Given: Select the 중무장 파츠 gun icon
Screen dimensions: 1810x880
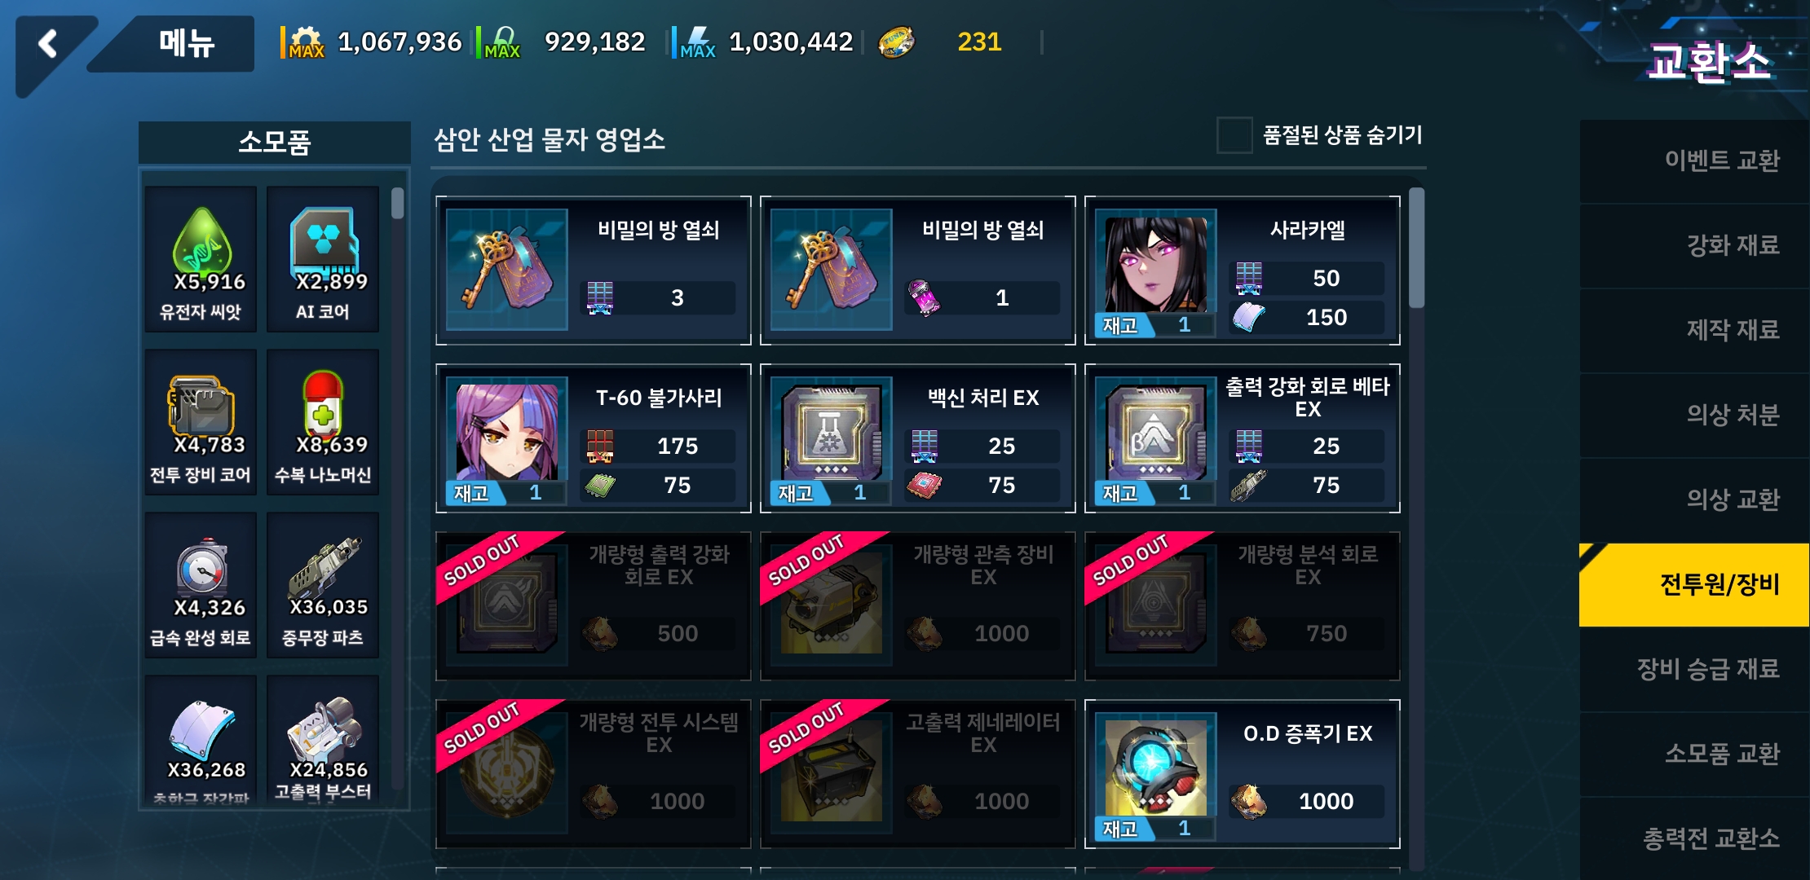Looking at the screenshot, I should tap(324, 567).
